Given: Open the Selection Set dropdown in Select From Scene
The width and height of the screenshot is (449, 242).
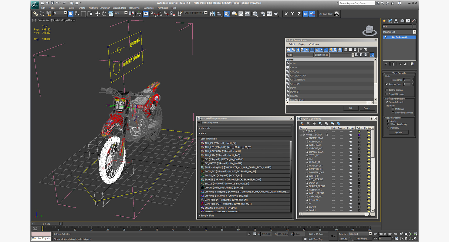Looking at the screenshot, I should (x=353, y=55).
